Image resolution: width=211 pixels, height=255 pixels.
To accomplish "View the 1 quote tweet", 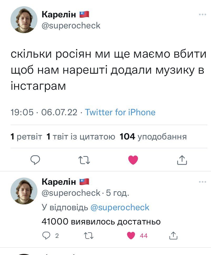I will click(x=81, y=137).
